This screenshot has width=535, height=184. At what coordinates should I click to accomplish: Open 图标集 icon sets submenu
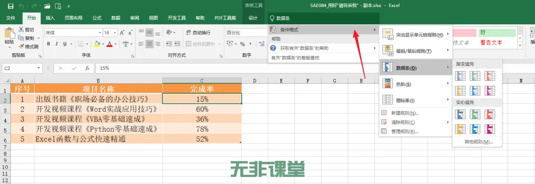click(x=416, y=100)
